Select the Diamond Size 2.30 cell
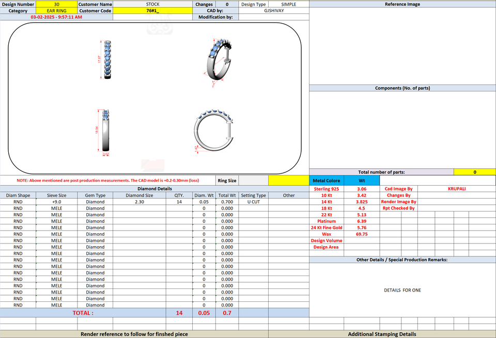496x338 pixels. pyautogui.click(x=139, y=202)
